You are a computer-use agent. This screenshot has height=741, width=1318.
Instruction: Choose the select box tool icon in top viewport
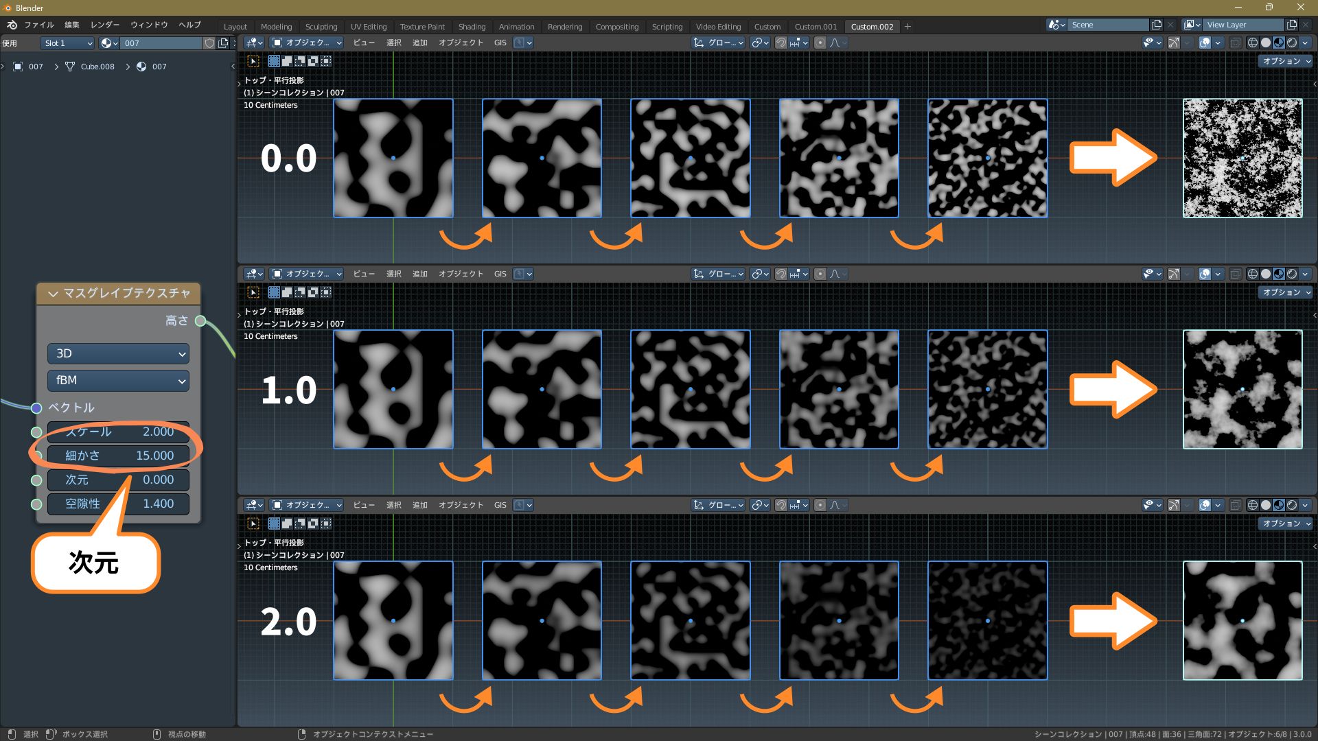[x=253, y=61]
